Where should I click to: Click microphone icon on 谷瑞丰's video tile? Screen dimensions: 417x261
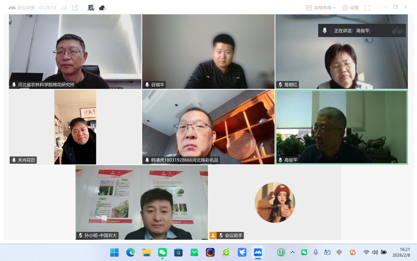click(x=147, y=85)
